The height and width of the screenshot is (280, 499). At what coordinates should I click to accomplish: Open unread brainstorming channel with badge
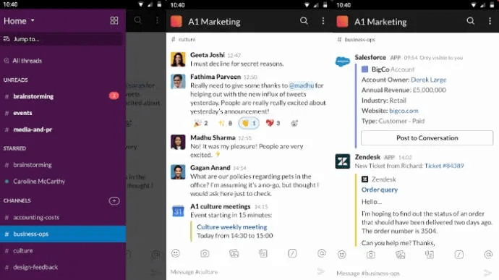pos(63,96)
